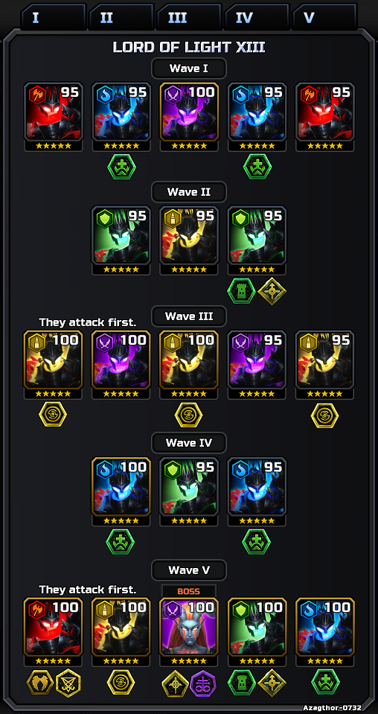378x714 pixels.
Task: Click the Wave V header button
Action: (x=189, y=570)
